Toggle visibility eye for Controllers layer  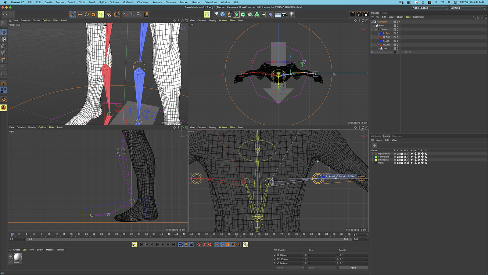(398, 157)
